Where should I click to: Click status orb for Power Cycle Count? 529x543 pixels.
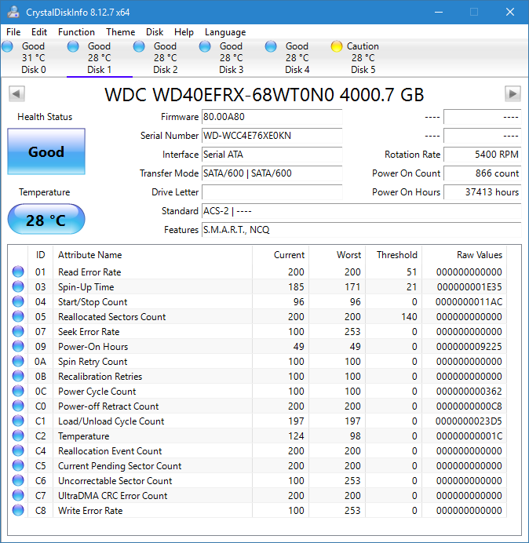(x=18, y=391)
